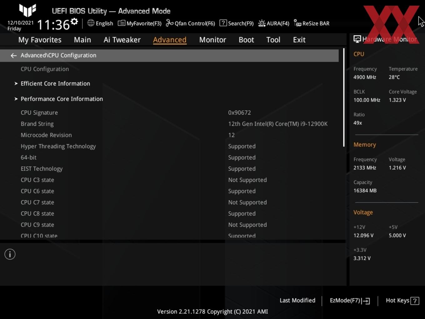
Task: Click memory voltage 1.216 V value
Action: click(x=397, y=168)
